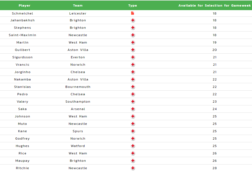Click the injury icon in Saint-Maximin's row
Image resolution: width=252 pixels, height=173 pixels.
[x=133, y=35]
